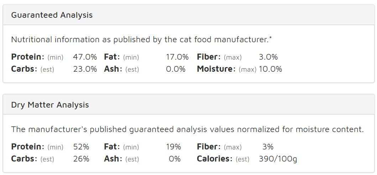Click the Fiber label under Dry Matter Analysis
377x175 pixels.
click(x=209, y=147)
